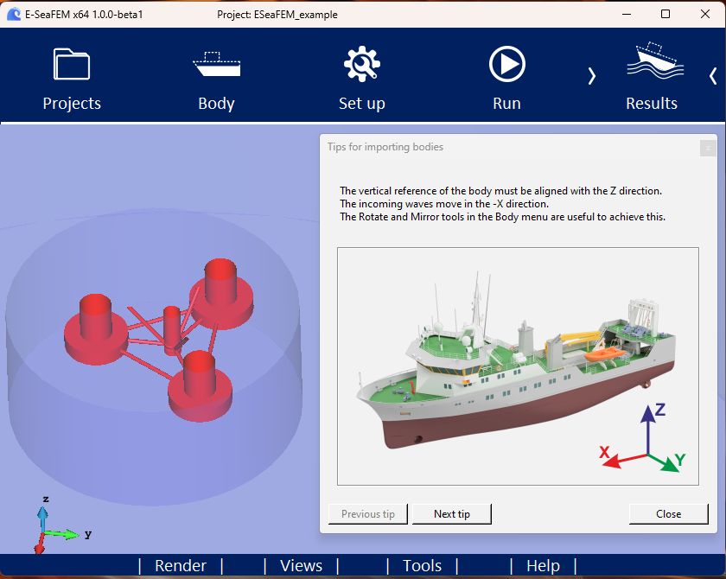Click the Body label text
Image resolution: width=726 pixels, height=579 pixels.
[x=217, y=104]
